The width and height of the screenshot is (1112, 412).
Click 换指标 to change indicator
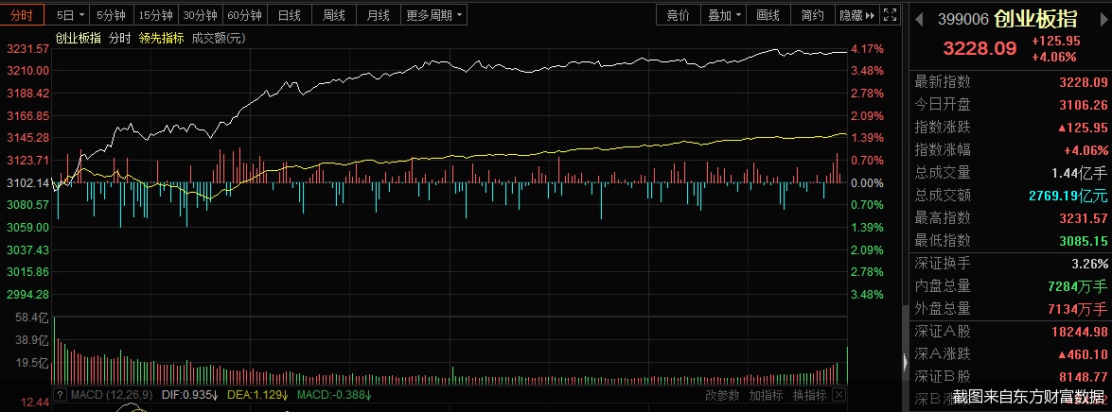click(809, 395)
